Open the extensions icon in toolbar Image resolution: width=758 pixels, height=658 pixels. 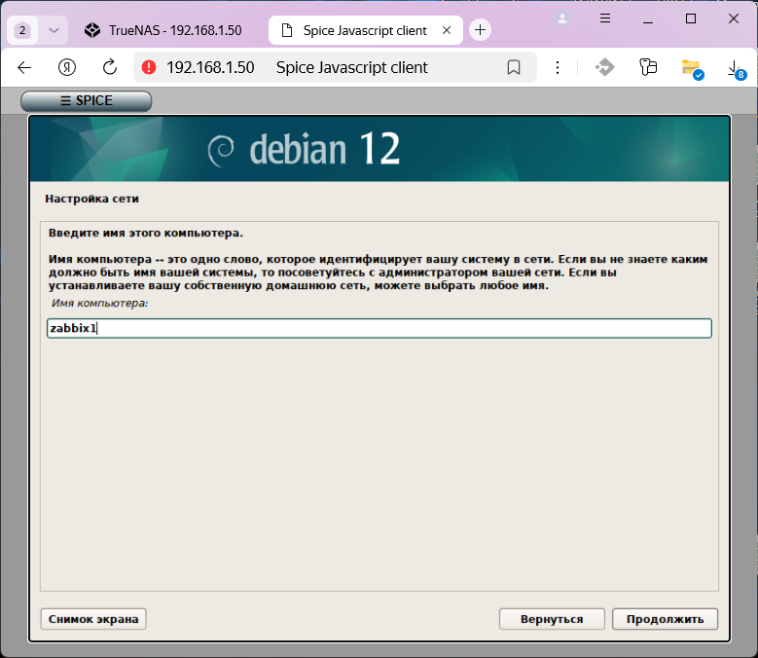[648, 67]
